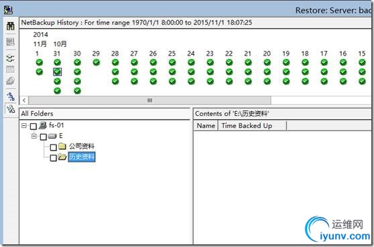Select the fourth backup icon under October 30
The height and width of the screenshot is (247, 374).
pyautogui.click(x=77, y=91)
